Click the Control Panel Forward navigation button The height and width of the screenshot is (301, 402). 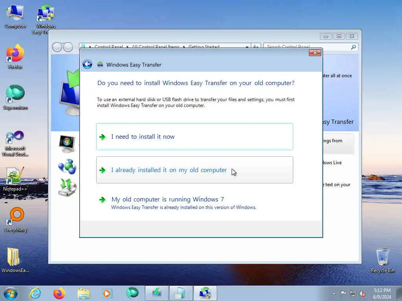(68, 47)
